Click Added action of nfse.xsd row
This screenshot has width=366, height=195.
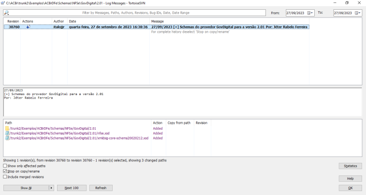158,134
